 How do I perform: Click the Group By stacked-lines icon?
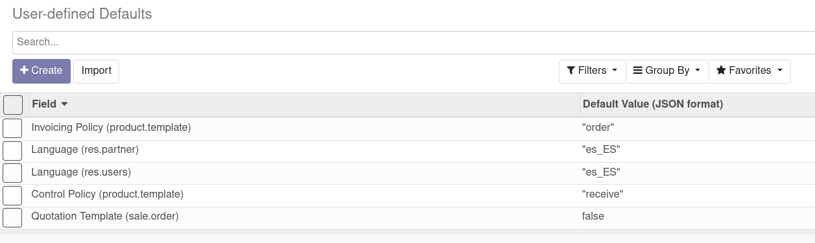click(637, 71)
